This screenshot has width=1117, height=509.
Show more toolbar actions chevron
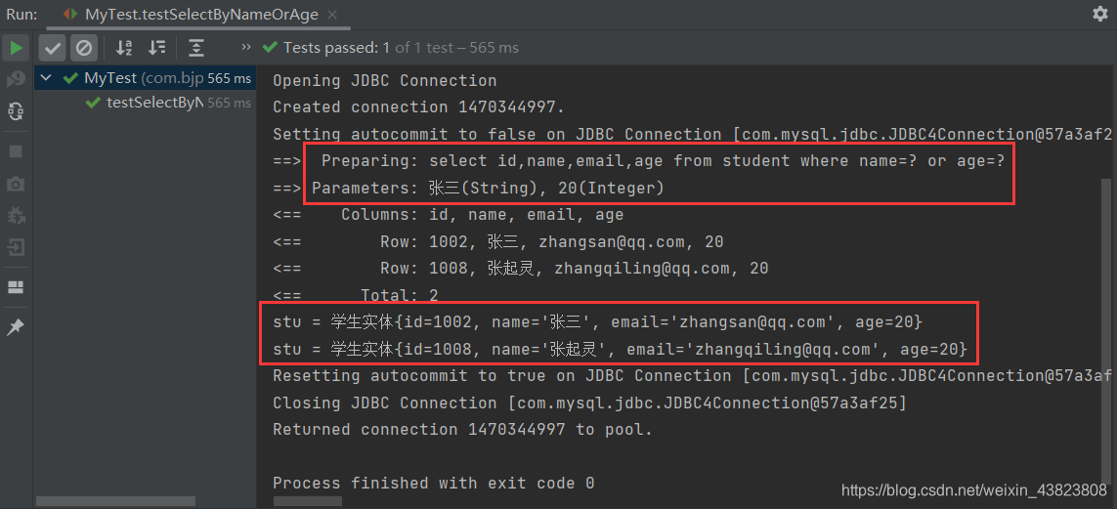coord(245,47)
